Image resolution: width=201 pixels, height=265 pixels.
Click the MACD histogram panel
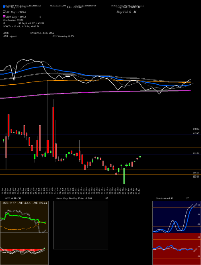pyautogui.click(x=24, y=249)
